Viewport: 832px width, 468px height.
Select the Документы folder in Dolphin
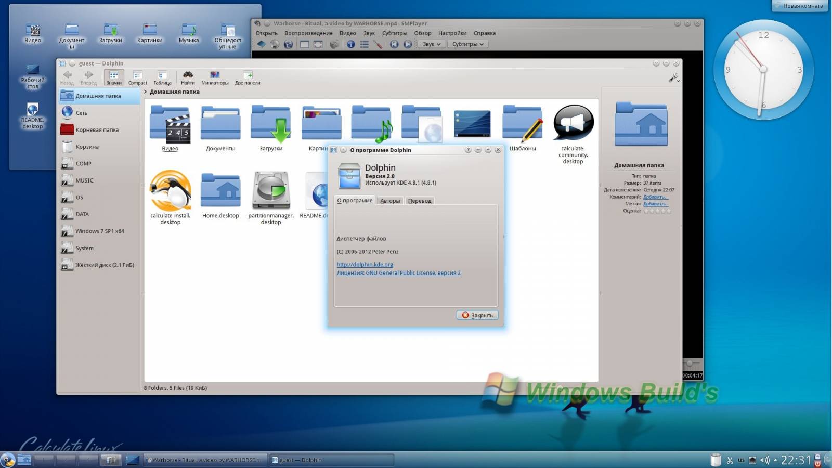(220, 123)
